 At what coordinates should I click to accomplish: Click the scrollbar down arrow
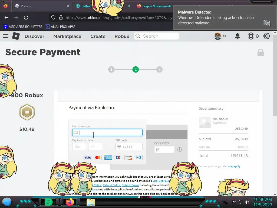275,194
